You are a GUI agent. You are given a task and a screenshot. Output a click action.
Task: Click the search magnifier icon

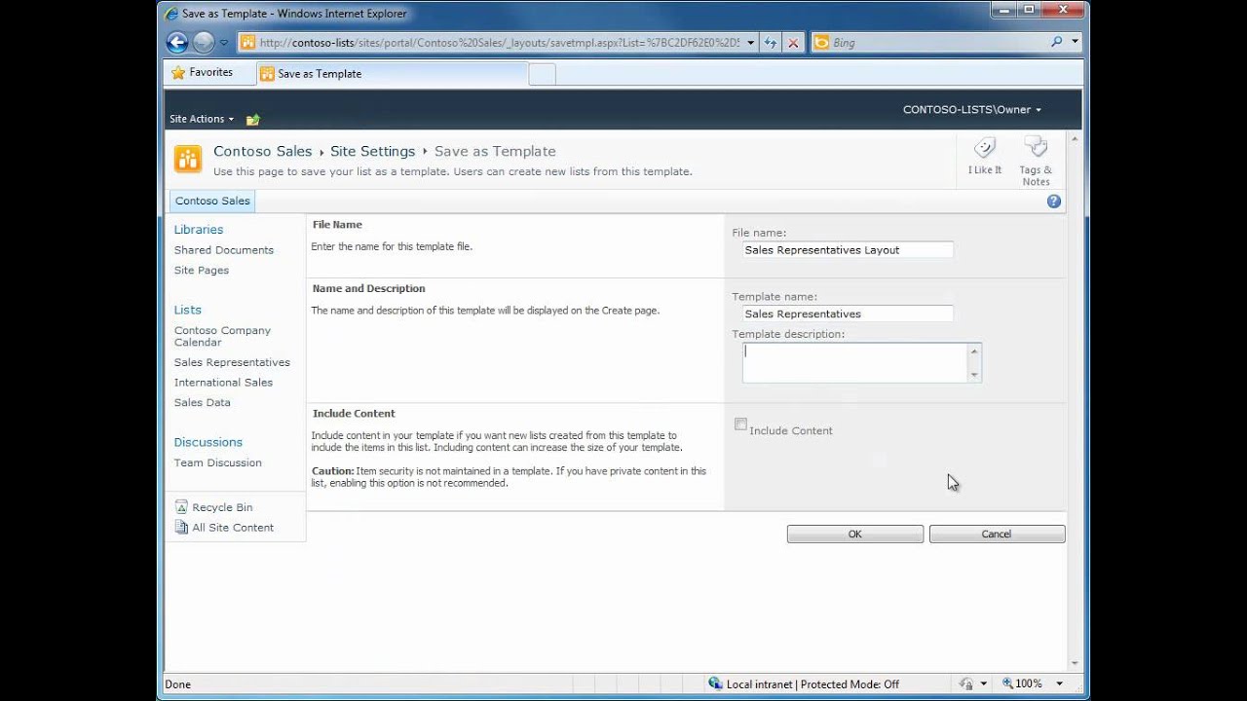[x=1057, y=42]
